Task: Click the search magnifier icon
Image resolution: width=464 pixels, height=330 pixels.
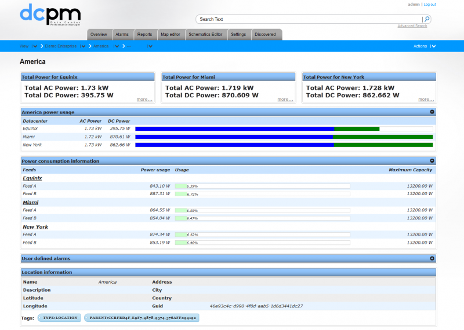Action: [427, 19]
